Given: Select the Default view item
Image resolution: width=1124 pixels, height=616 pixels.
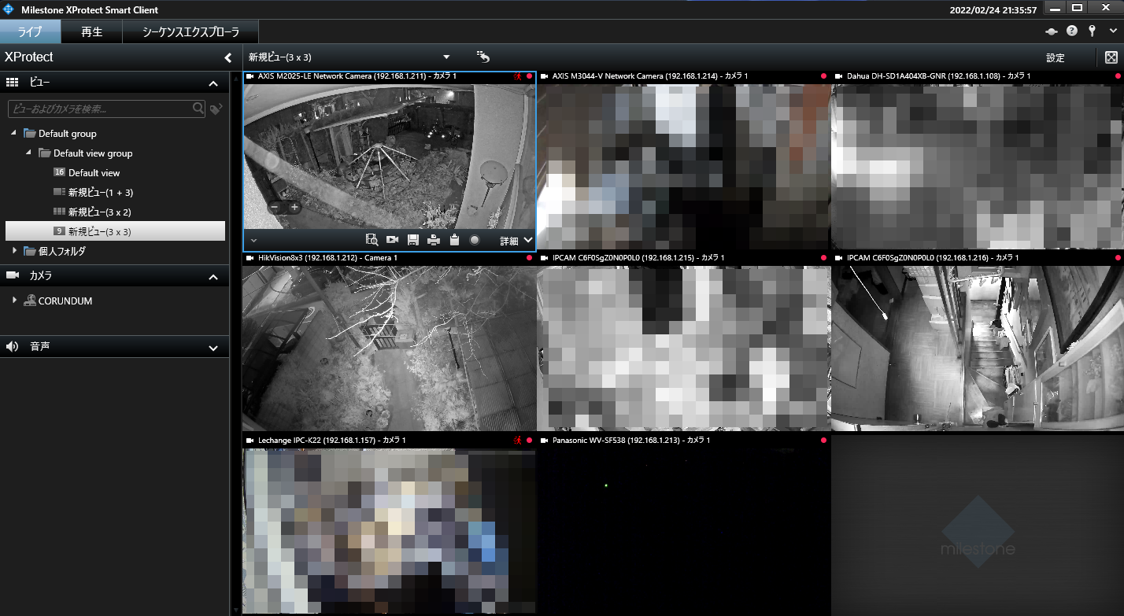Looking at the screenshot, I should 94,172.
